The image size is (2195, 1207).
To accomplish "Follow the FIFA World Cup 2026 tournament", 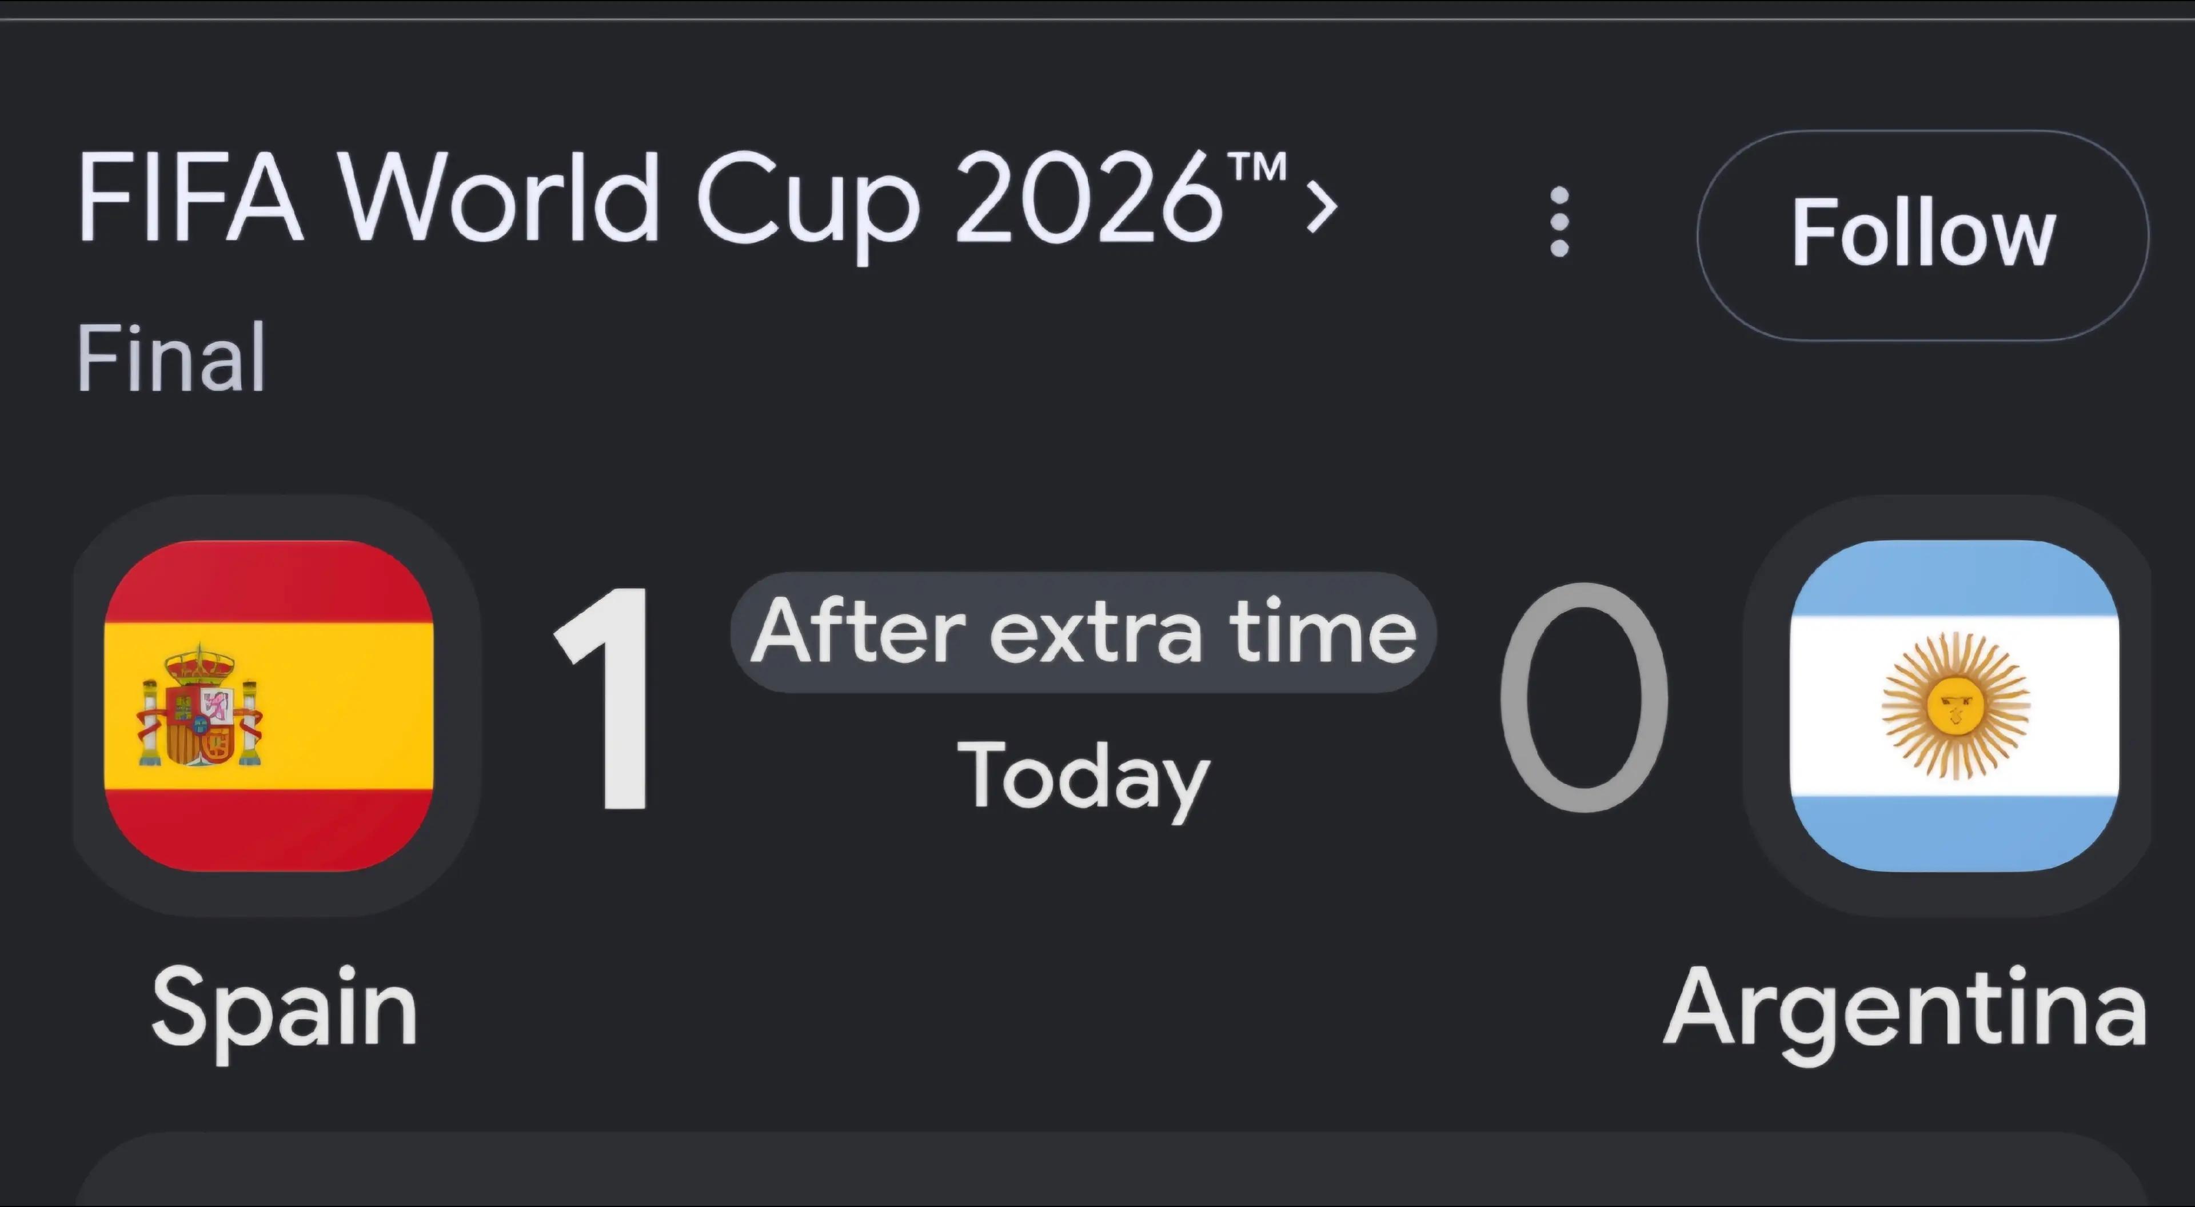I will pyautogui.click(x=1923, y=235).
